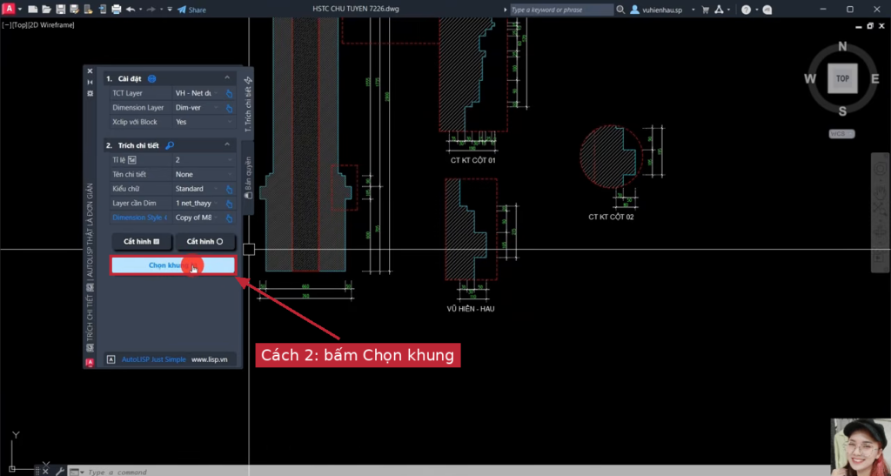This screenshot has height=476, width=891.
Task: Pick Kiểu chữ with the hand icon
Action: [230, 189]
